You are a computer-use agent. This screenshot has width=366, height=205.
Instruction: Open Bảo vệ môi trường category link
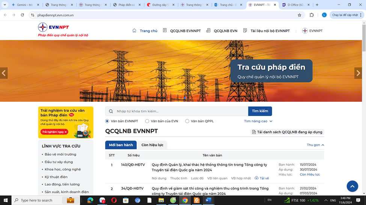tap(60, 154)
